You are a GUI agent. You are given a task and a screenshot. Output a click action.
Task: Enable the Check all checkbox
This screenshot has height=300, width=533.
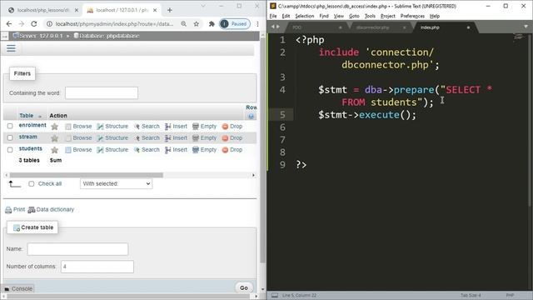32,183
